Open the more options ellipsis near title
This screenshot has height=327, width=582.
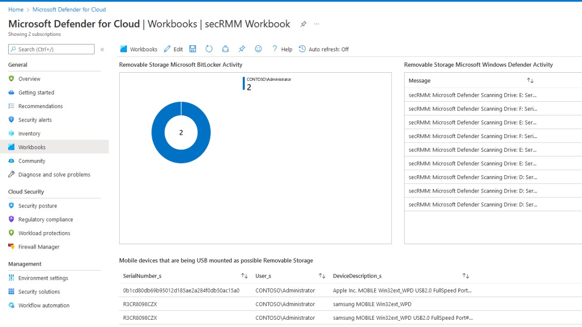[x=317, y=24]
